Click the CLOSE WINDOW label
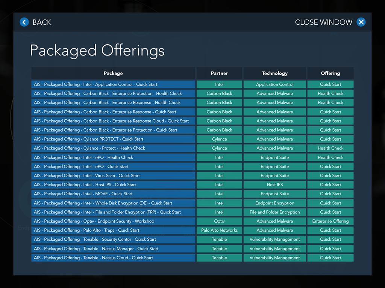The width and height of the screenshot is (385, 288). pyautogui.click(x=324, y=22)
